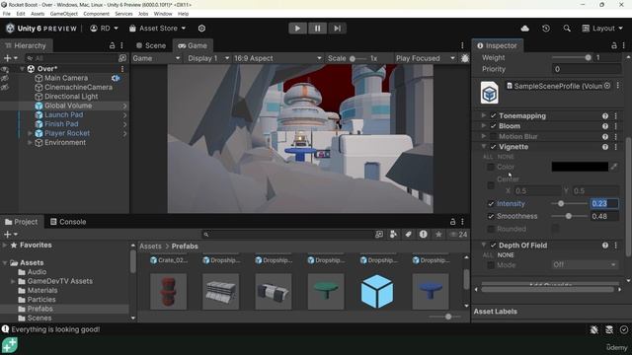
Task: Open the Depth Of Field Mode dropdown
Action: tap(585, 265)
